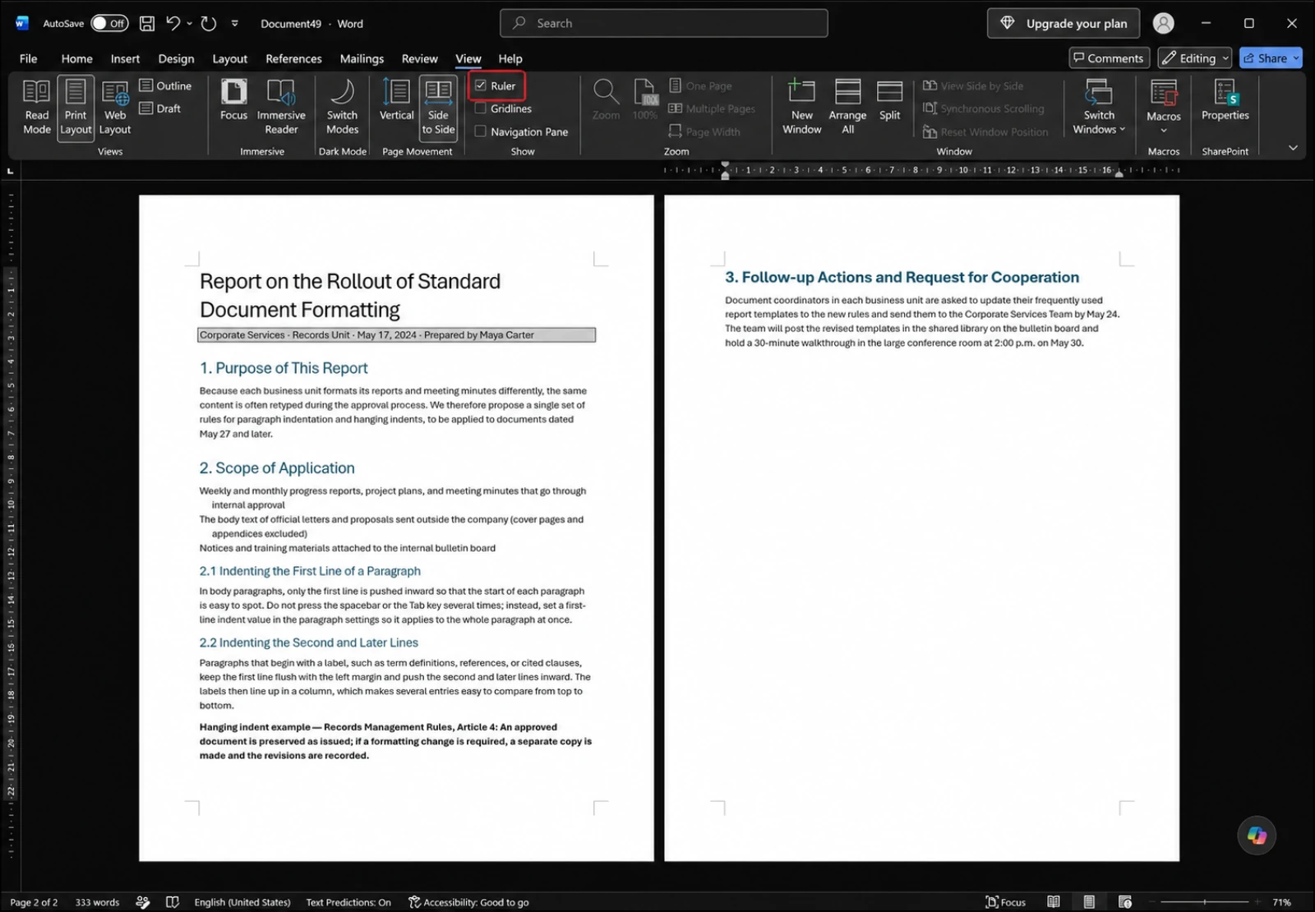Undo the last action
Viewport: 1315px width, 912px height.
point(173,24)
